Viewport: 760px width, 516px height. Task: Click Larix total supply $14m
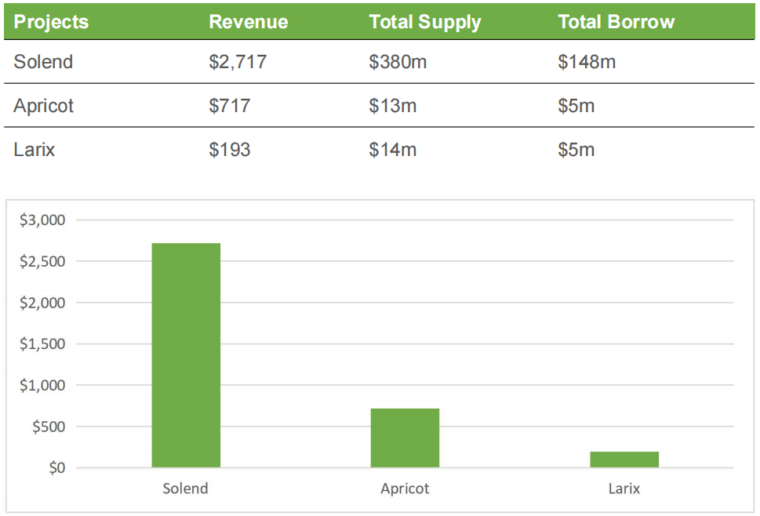coord(393,149)
